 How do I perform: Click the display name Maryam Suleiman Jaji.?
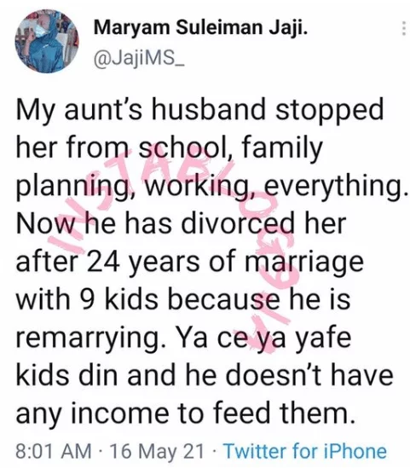click(200, 28)
